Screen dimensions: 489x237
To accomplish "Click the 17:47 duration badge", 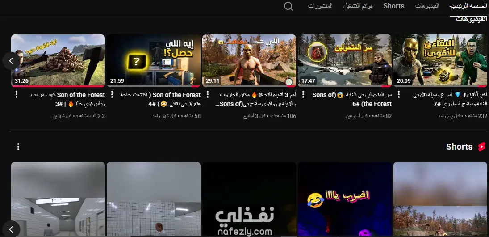I will tap(308, 81).
